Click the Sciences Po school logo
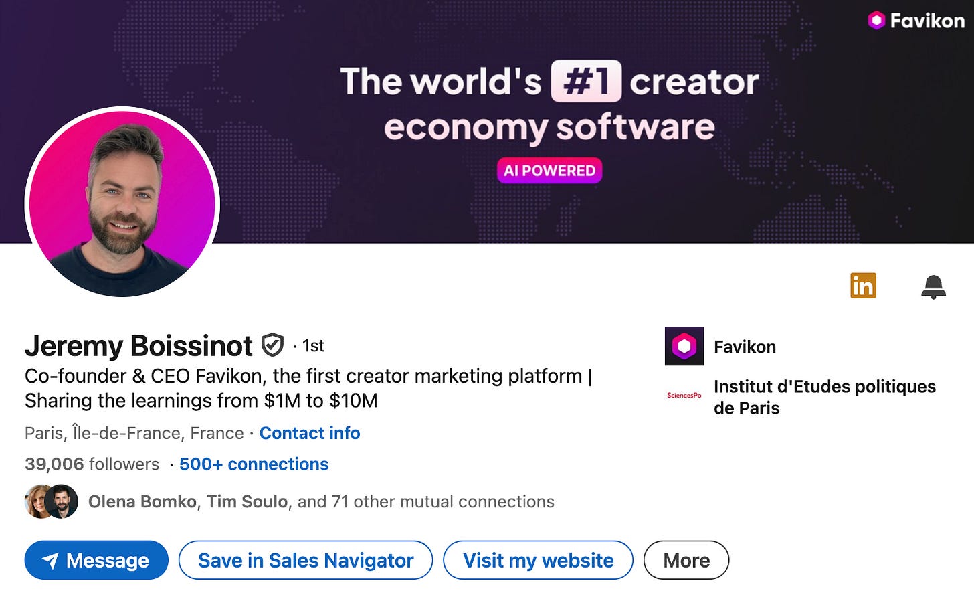The height and width of the screenshot is (609, 974). pos(683,396)
